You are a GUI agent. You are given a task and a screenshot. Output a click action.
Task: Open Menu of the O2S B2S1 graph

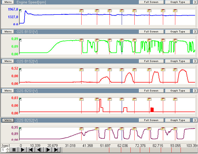point(8,91)
